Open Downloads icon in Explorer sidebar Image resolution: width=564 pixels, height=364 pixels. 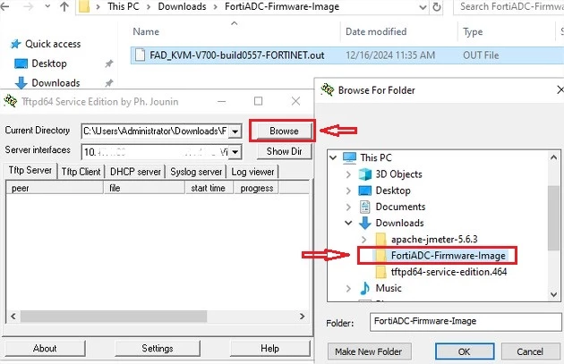pyautogui.click(x=21, y=82)
